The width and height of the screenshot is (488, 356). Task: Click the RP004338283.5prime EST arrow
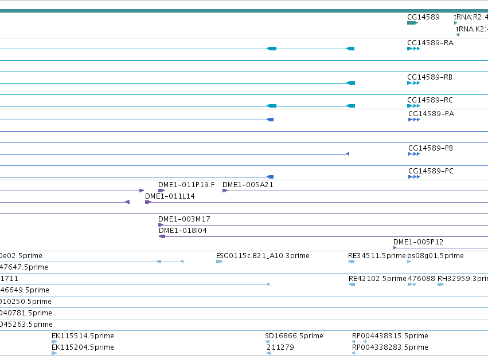354,353
